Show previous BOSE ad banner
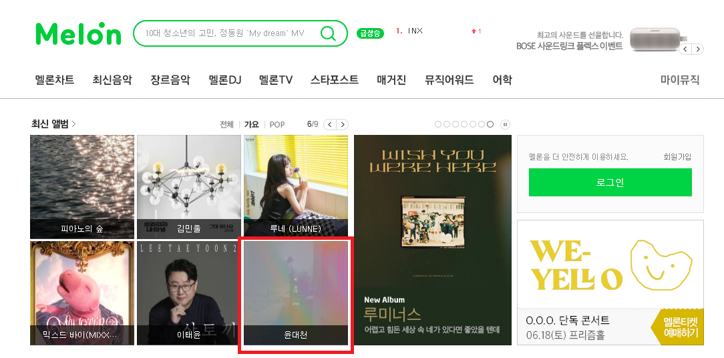This screenshot has width=724, height=358. pos(686,49)
